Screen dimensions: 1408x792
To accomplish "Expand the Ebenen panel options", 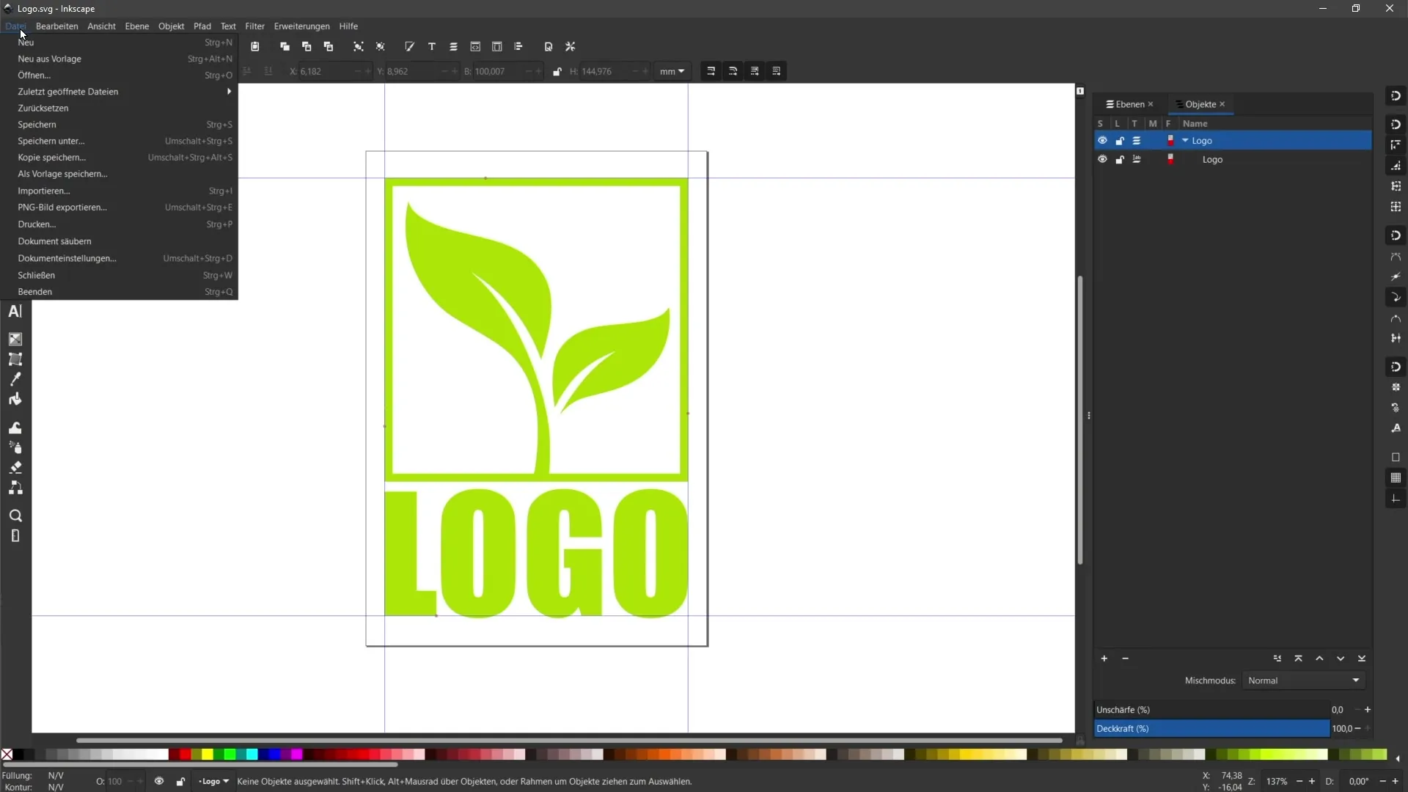I will click(x=1110, y=103).
